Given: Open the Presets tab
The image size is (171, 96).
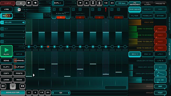Looking at the screenshot, I should [x=160, y=4].
